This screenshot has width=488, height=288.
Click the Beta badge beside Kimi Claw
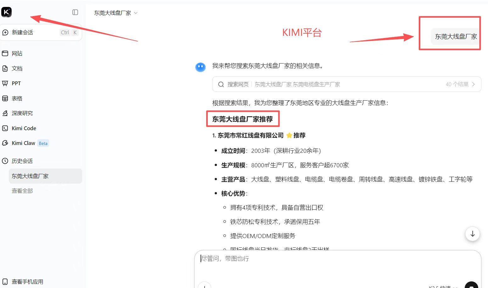[x=43, y=143]
